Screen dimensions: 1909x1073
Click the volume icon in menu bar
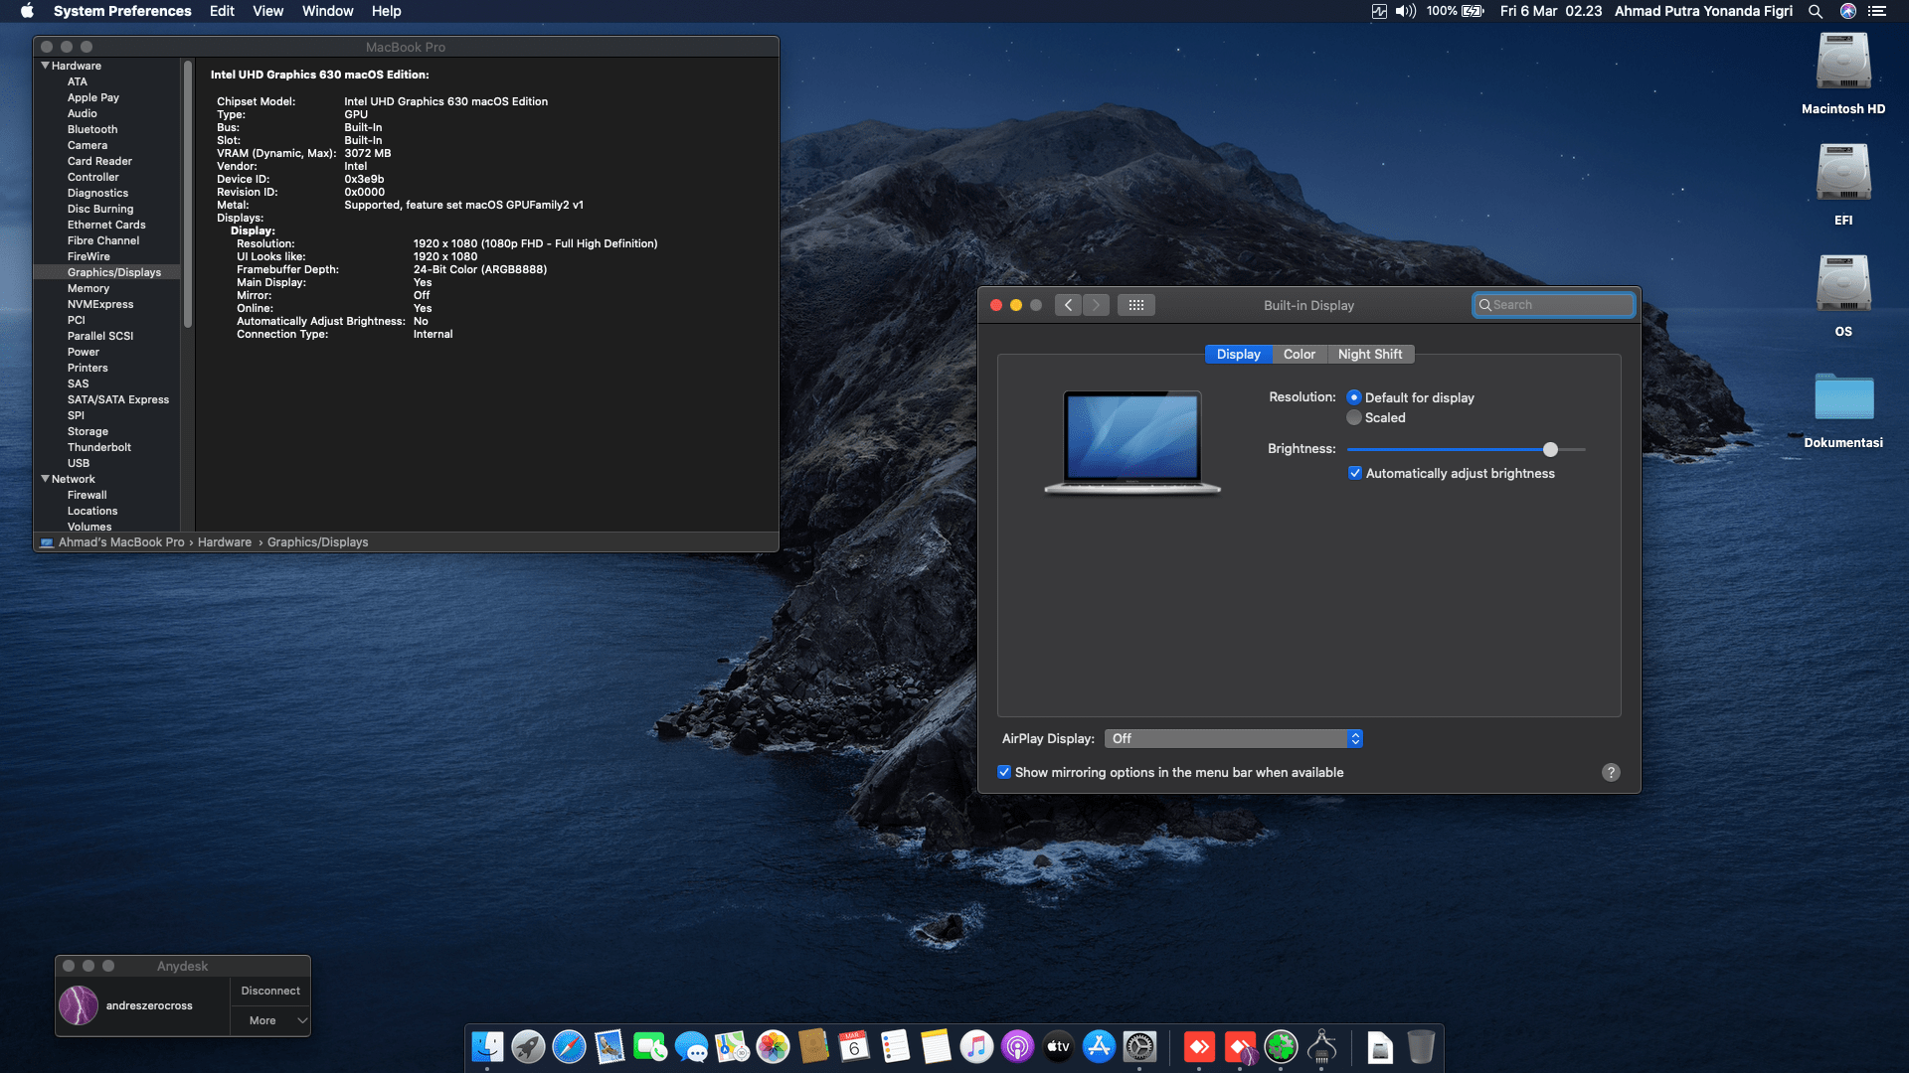[x=1406, y=11]
